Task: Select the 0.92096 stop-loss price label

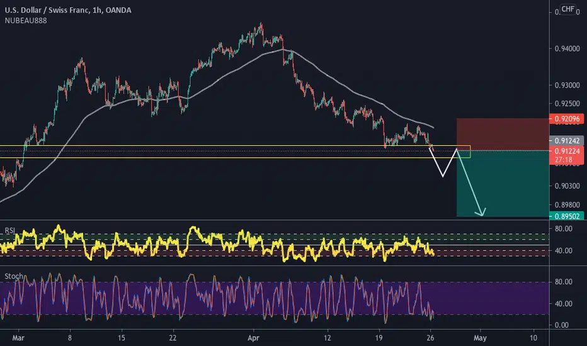Action: coord(567,119)
